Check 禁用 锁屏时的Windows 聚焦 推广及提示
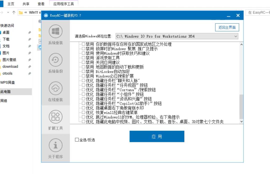 (x=83, y=49)
